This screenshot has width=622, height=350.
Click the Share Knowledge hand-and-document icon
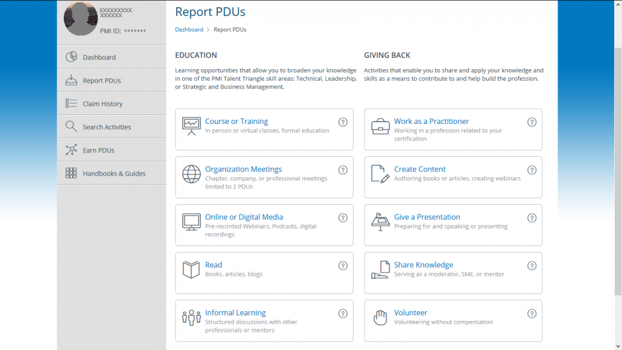[x=380, y=270]
